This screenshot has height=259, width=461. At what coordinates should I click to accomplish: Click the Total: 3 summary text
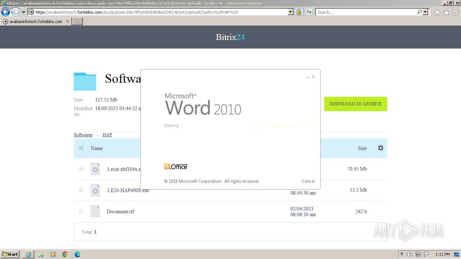tap(89, 232)
